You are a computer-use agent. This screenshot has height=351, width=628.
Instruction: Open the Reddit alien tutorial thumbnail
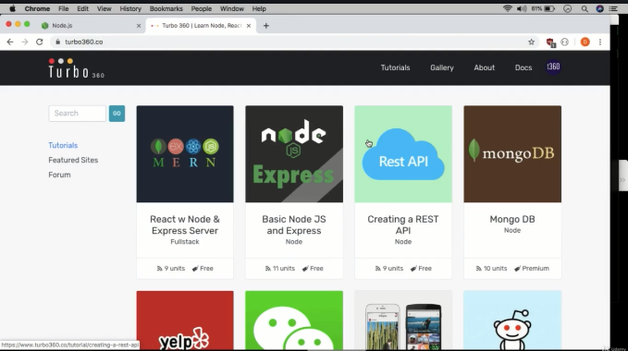point(512,321)
